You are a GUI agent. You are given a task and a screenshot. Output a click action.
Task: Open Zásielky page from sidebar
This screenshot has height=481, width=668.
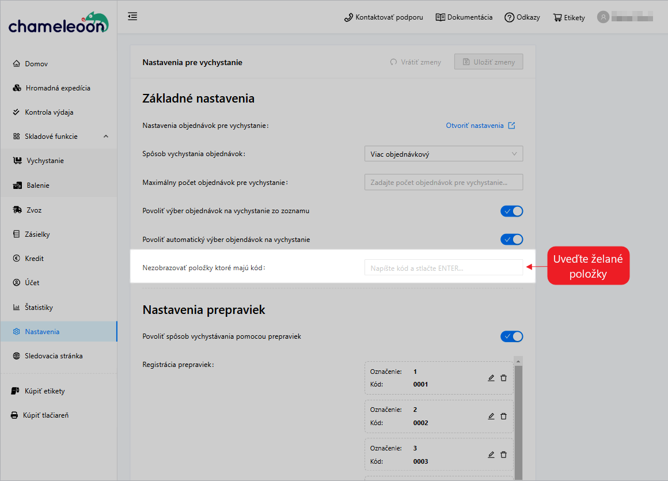coord(37,234)
